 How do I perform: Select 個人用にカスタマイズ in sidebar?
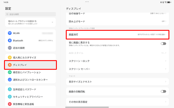(x=30, y=58)
